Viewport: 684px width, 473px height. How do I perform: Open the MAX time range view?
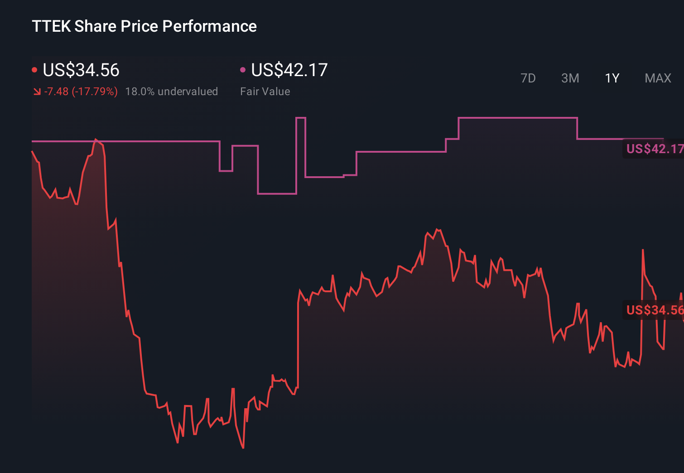point(658,78)
